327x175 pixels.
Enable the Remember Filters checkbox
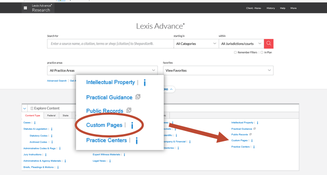[235, 53]
